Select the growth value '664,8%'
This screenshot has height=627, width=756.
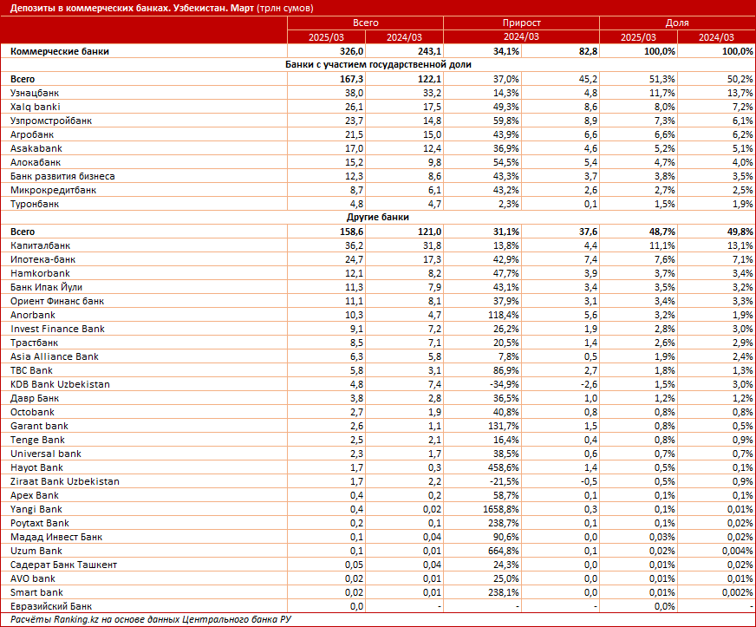click(x=504, y=552)
